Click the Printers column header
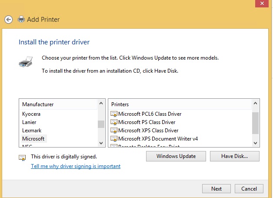The width and height of the screenshot is (273, 198). pos(180,104)
